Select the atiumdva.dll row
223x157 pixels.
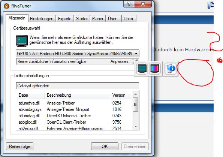click(75, 103)
